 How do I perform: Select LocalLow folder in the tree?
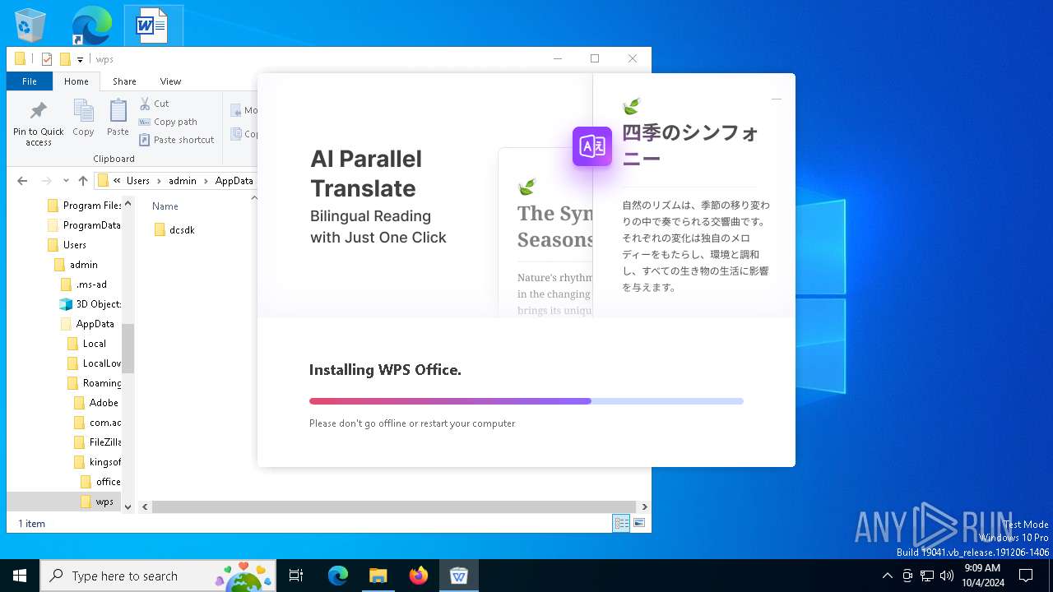point(94,363)
